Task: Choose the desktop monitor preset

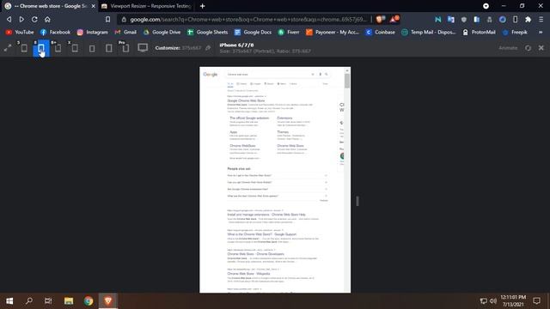Action: click(143, 48)
